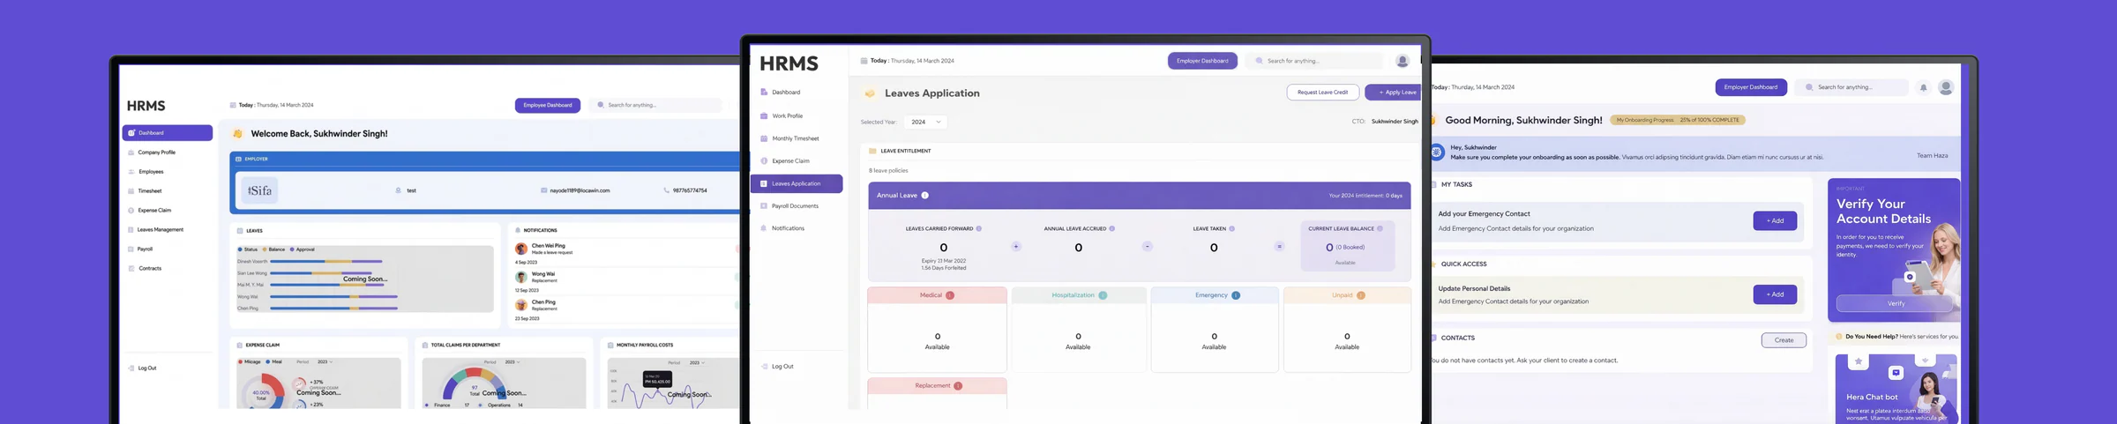Open Expense Claim period 2023 dropdown
The image size is (2117, 424).
point(325,362)
